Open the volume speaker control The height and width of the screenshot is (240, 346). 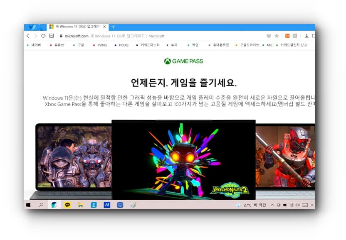click(x=297, y=205)
